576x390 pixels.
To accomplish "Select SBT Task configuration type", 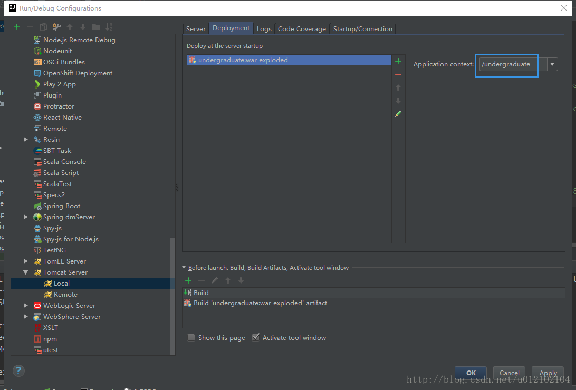I will point(53,150).
